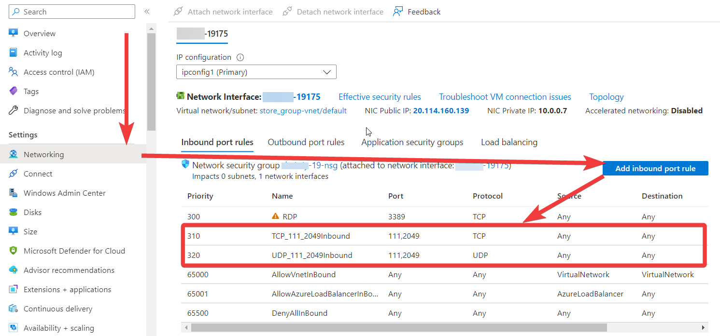
Task: Open Effective security rules link
Action: point(380,97)
